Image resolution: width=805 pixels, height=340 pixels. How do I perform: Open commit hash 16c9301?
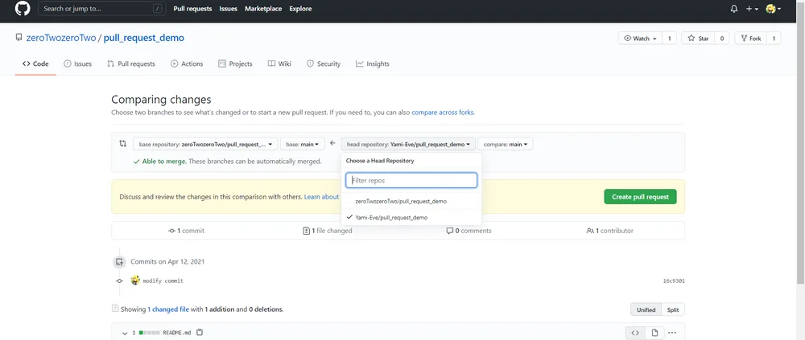674,281
